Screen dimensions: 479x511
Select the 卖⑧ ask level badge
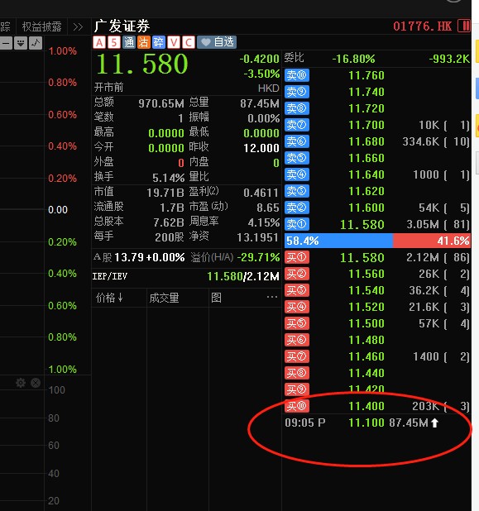[297, 108]
